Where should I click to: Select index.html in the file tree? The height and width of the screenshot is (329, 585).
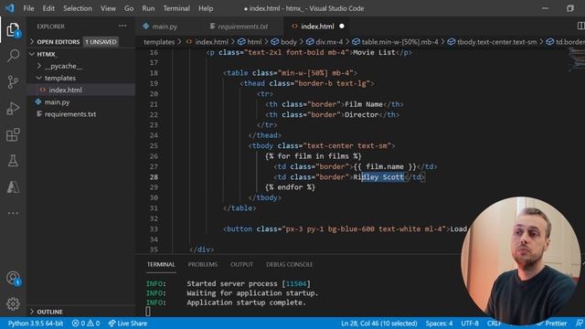tap(65, 90)
